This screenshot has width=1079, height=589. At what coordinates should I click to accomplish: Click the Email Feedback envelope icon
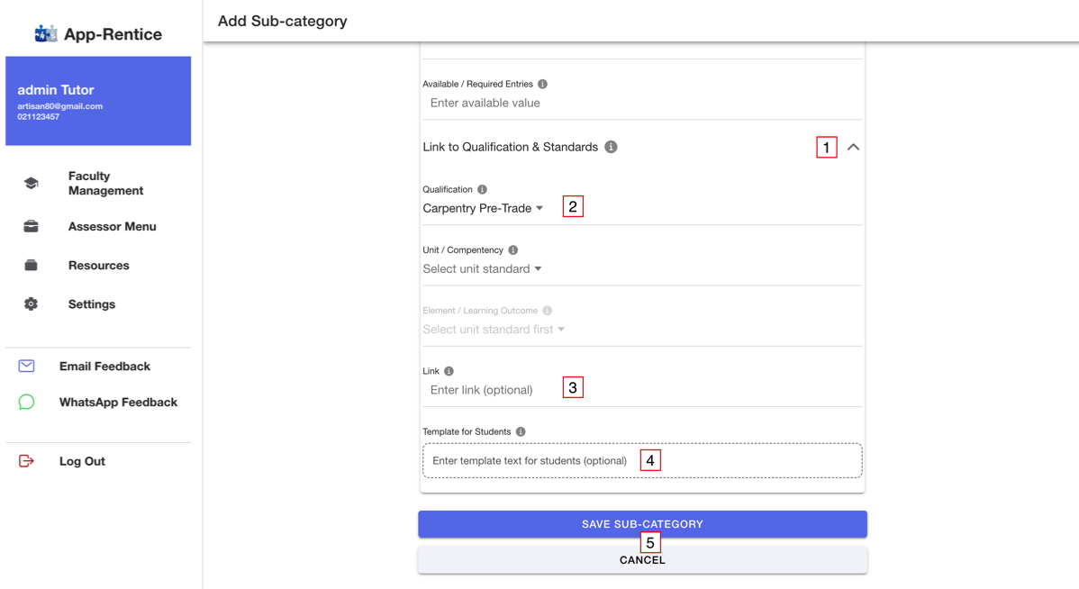(26, 366)
